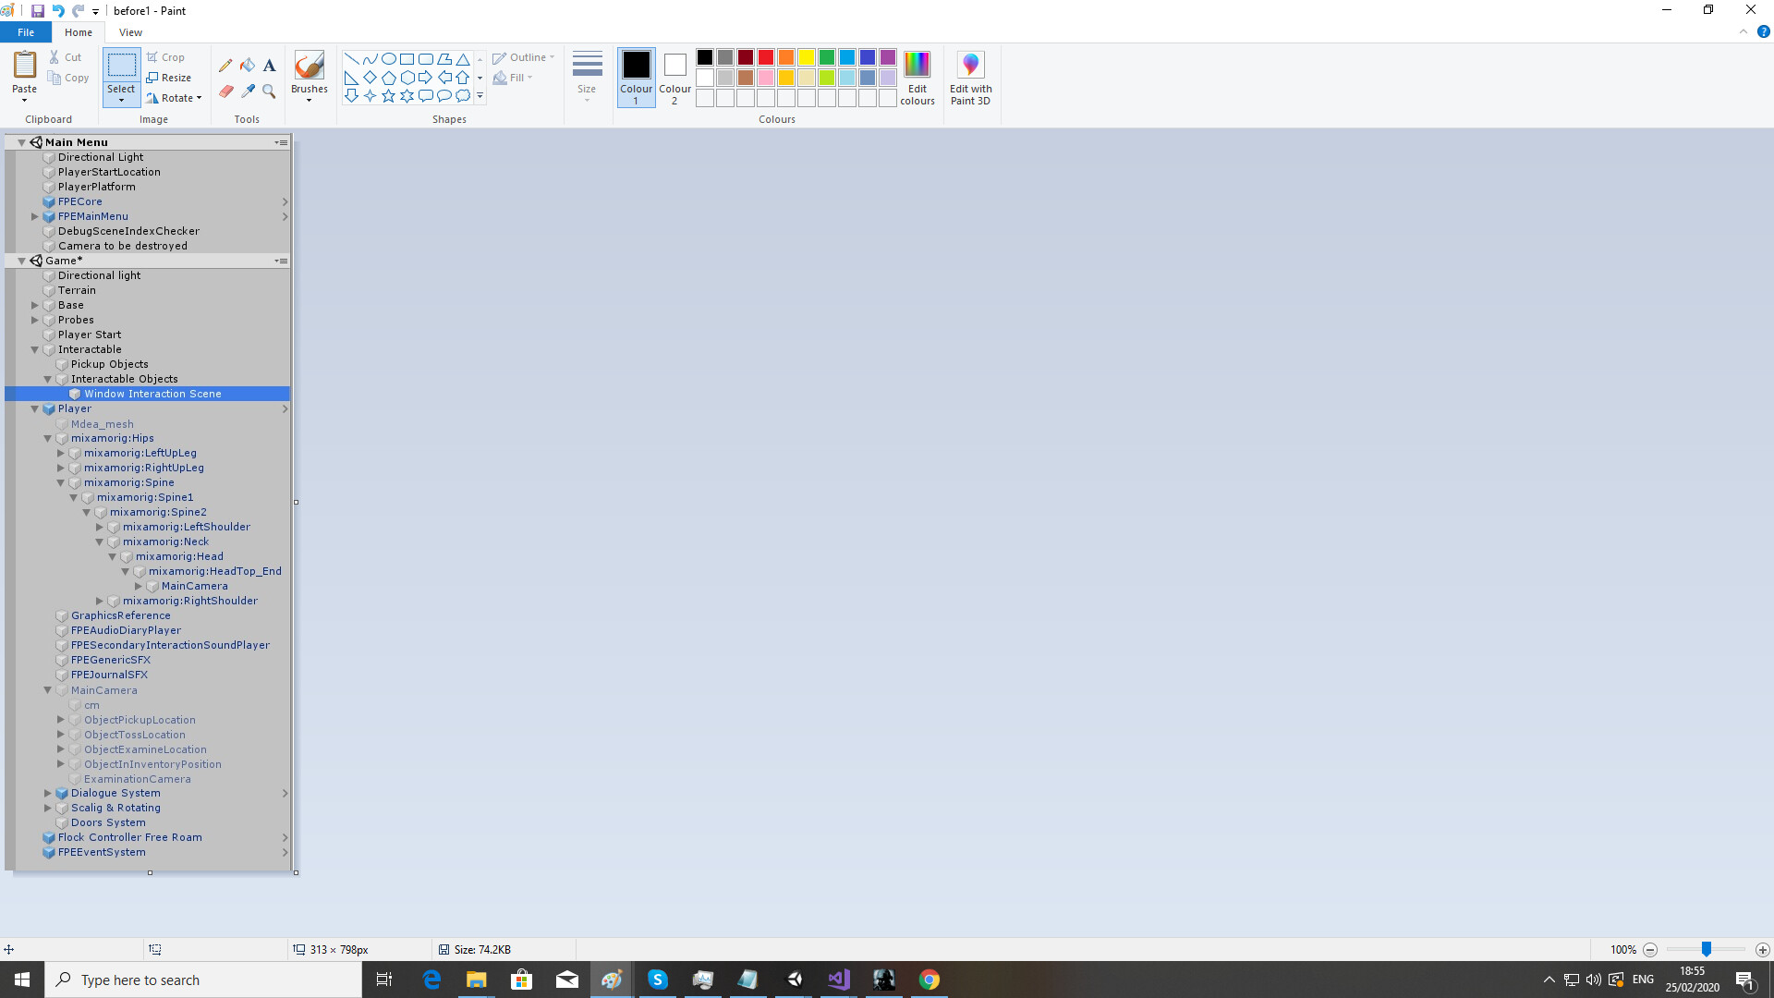The width and height of the screenshot is (1774, 998).
Task: Pick the red colour swatch
Action: point(766,57)
